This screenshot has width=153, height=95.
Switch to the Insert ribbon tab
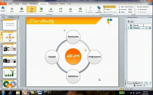[17, 4]
